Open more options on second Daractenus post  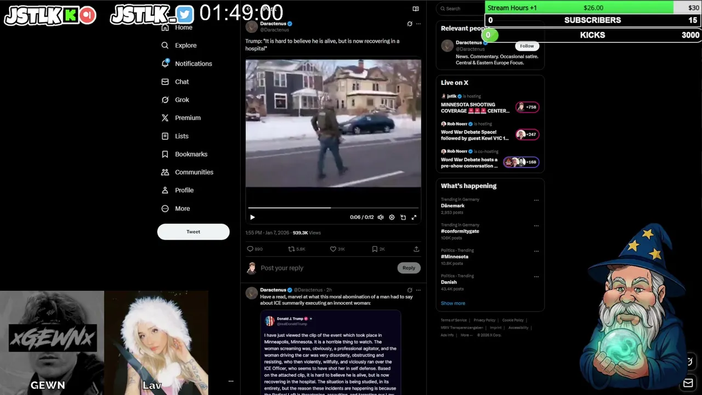point(418,290)
